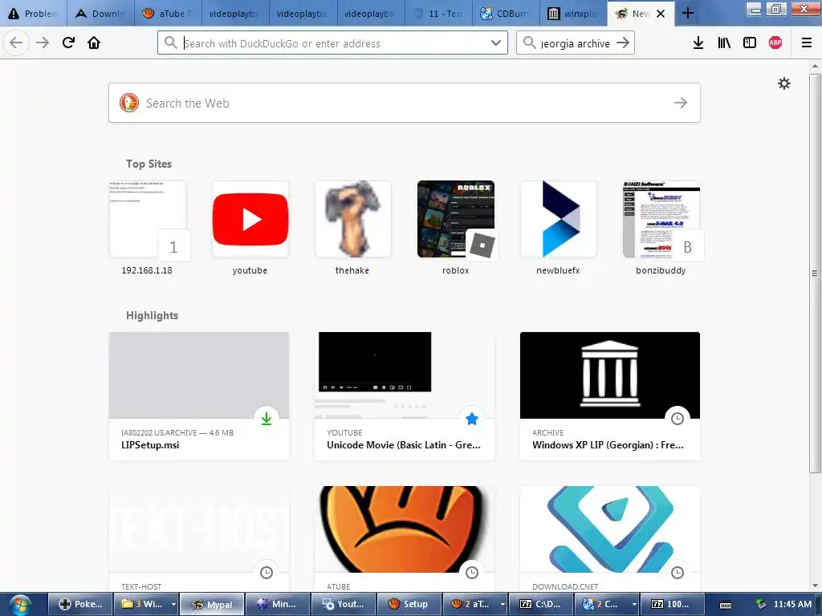Image resolution: width=822 pixels, height=616 pixels.
Task: Close the current New Tab
Action: [x=661, y=14]
